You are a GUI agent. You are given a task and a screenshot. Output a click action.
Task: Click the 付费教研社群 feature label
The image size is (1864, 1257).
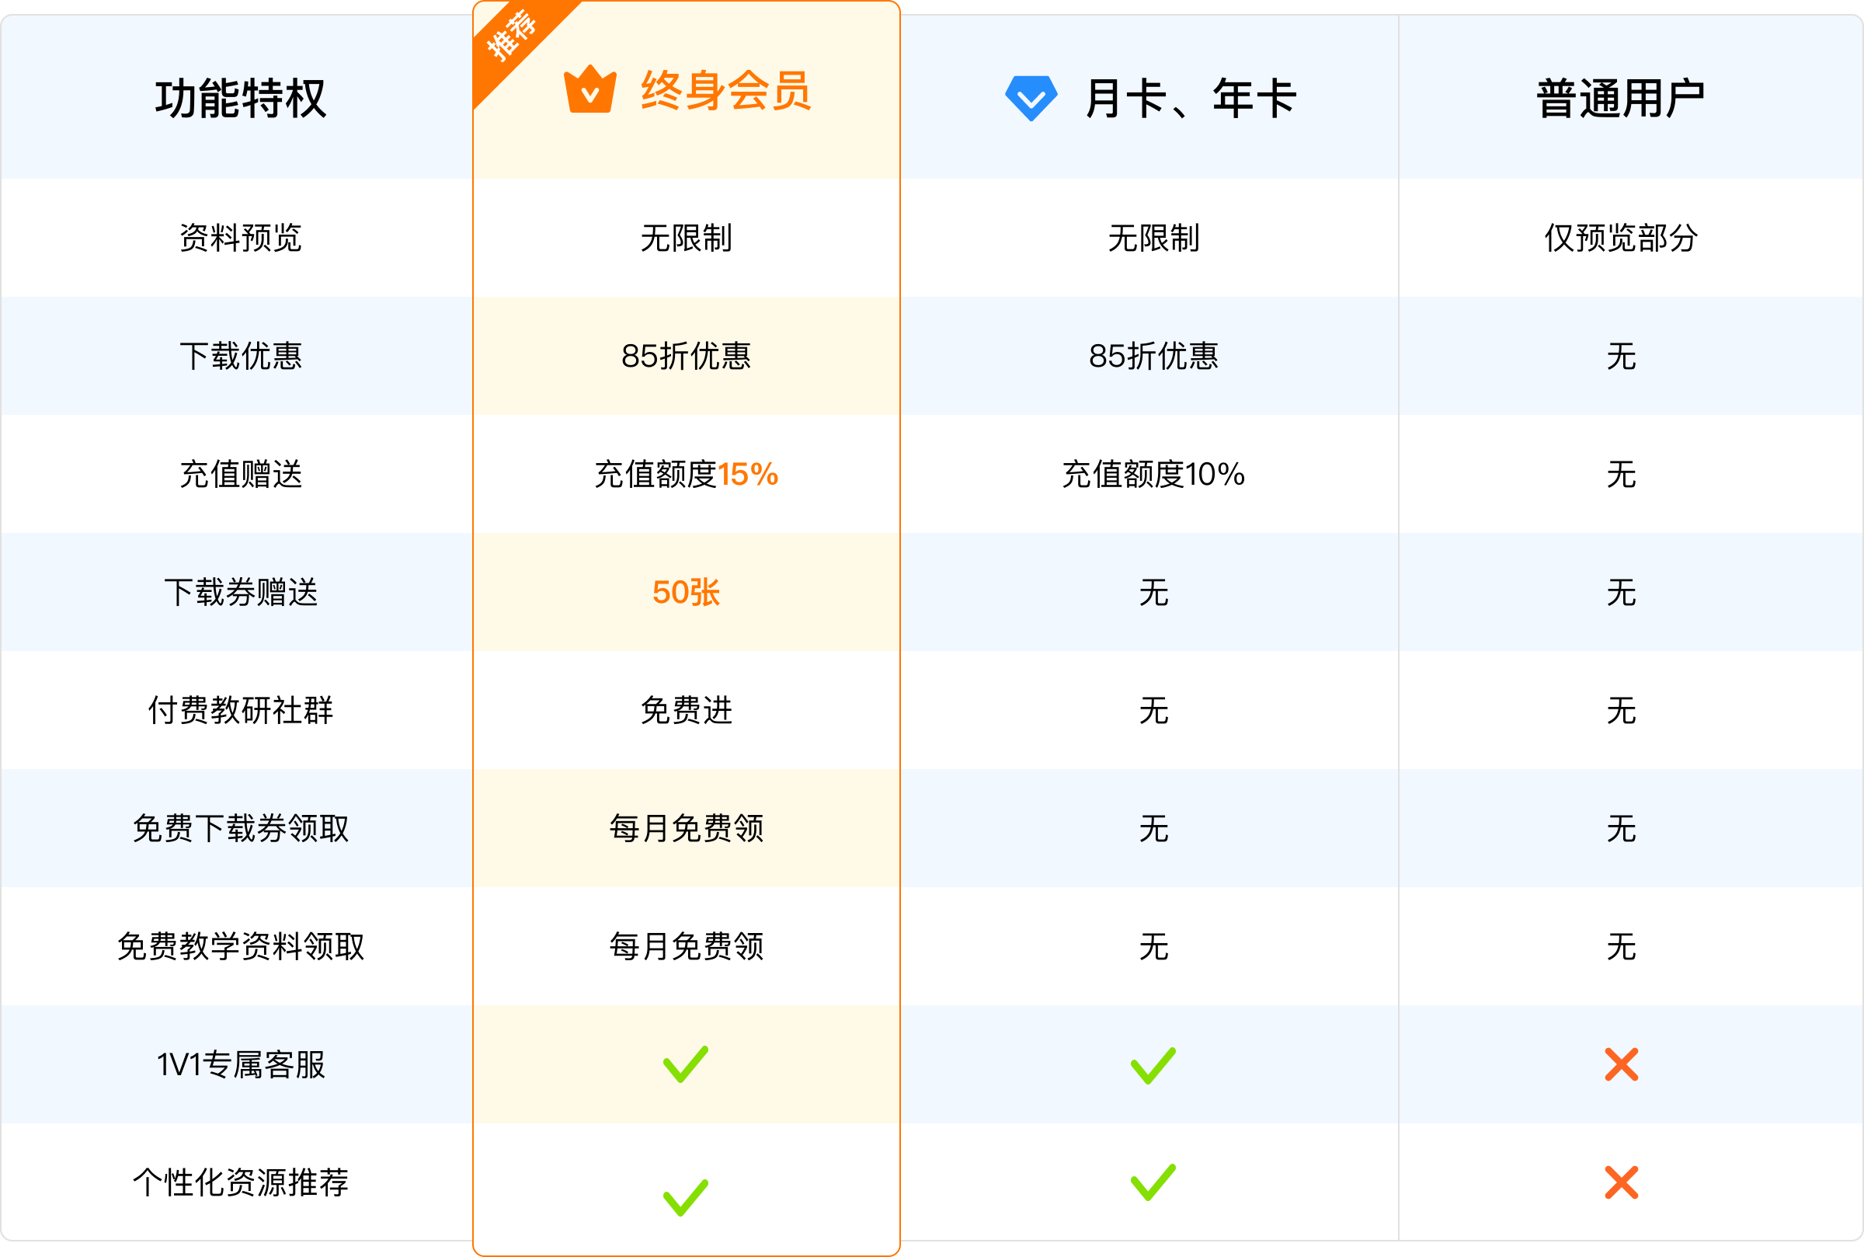pyautogui.click(x=241, y=710)
